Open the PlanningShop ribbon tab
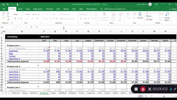This screenshot has width=177, height=100. (92, 9)
